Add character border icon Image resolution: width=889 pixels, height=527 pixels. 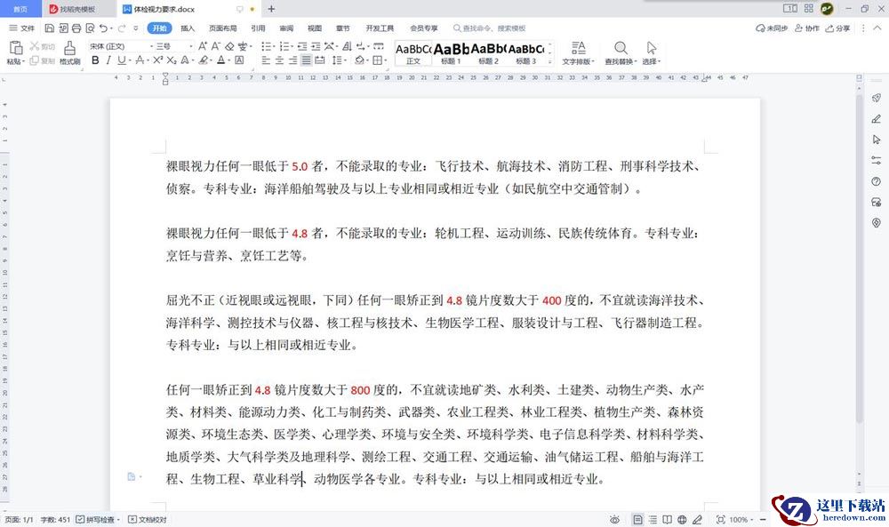pyautogui.click(x=239, y=60)
